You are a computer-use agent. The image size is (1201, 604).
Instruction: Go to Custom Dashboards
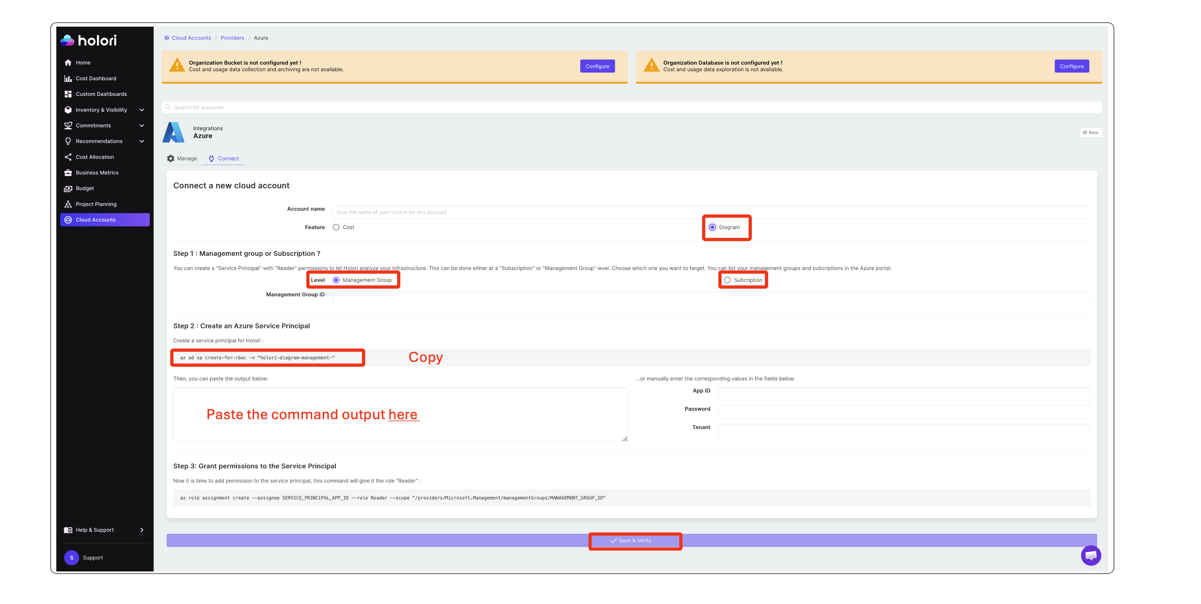pyautogui.click(x=105, y=94)
